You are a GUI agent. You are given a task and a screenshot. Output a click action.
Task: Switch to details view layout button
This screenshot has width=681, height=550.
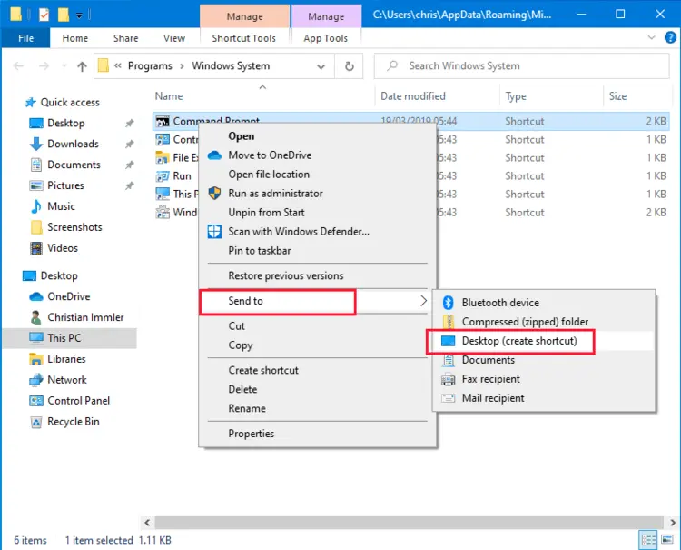pyautogui.click(x=648, y=540)
